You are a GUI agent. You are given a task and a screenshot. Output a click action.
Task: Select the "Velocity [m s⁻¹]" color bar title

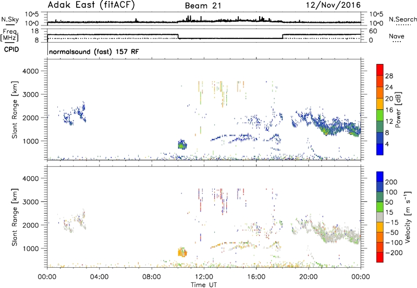pos(408,217)
